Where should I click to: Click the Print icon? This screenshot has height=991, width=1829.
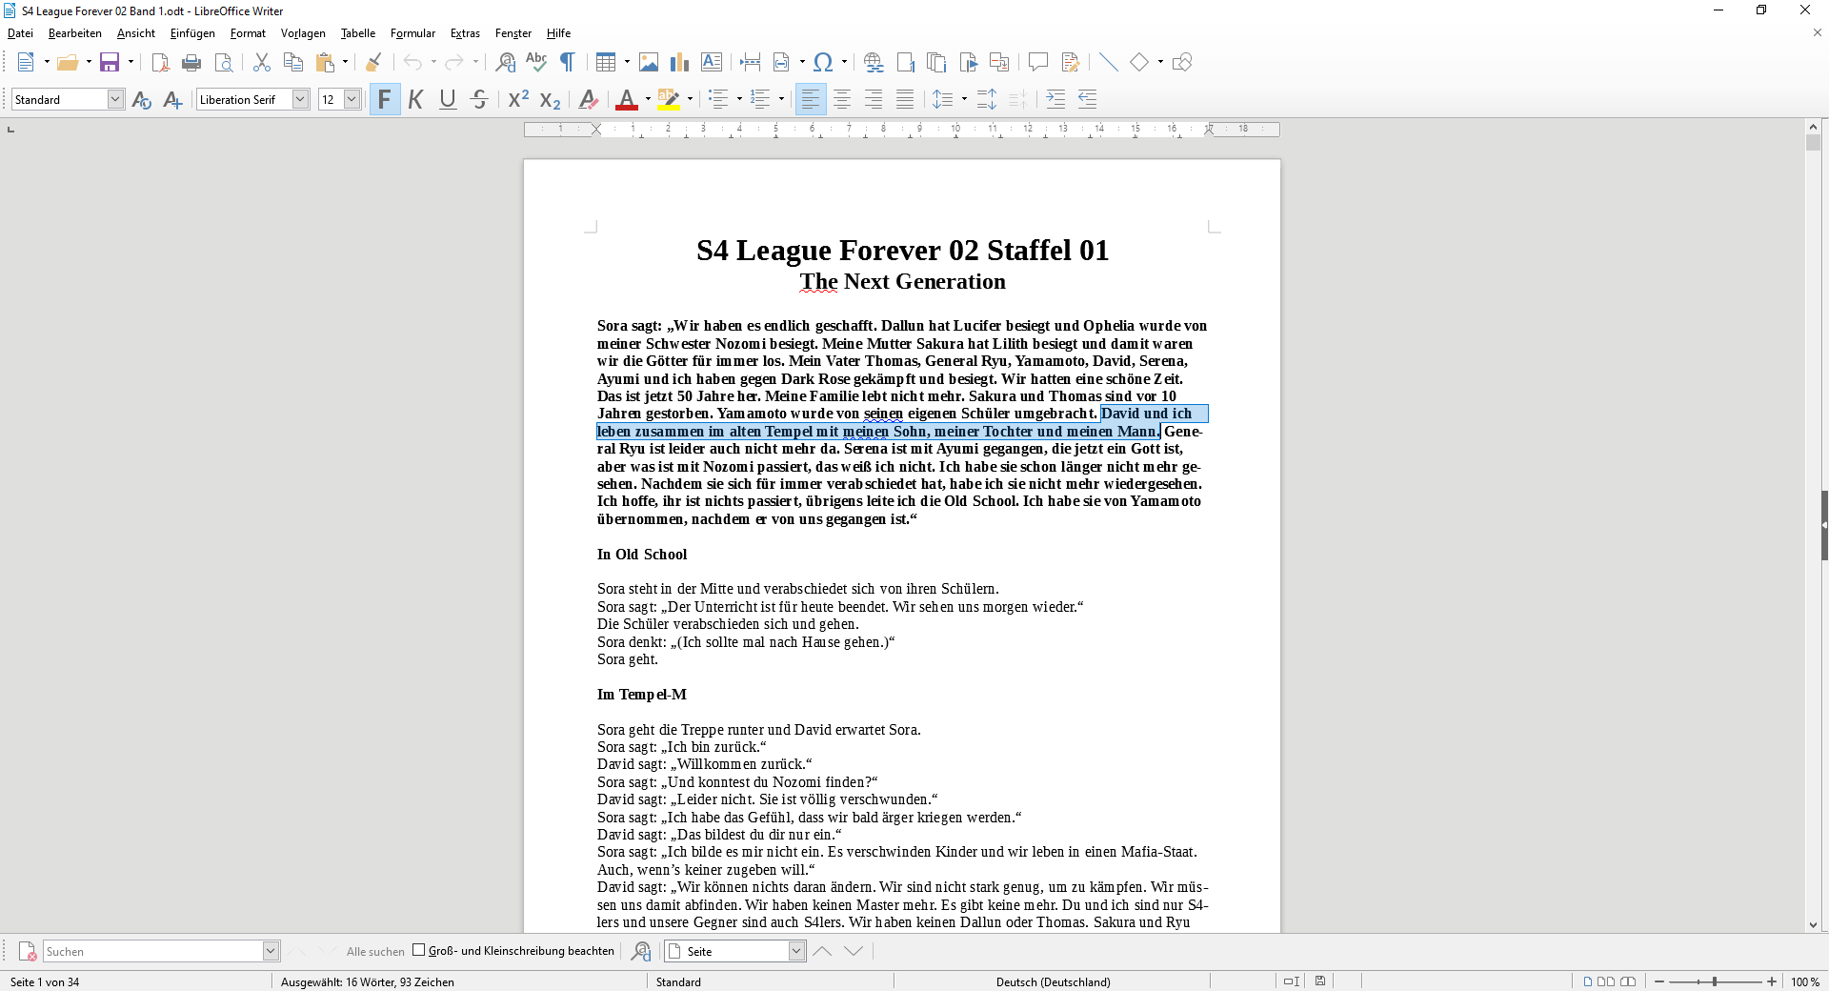[x=191, y=63]
